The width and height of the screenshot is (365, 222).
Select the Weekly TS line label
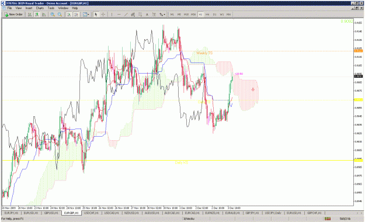coord(204,53)
